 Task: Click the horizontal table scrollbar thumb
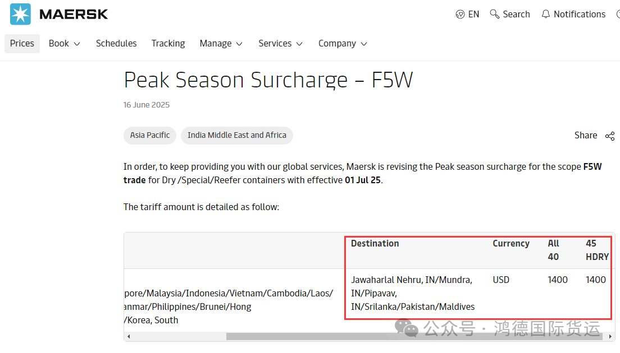point(414,336)
